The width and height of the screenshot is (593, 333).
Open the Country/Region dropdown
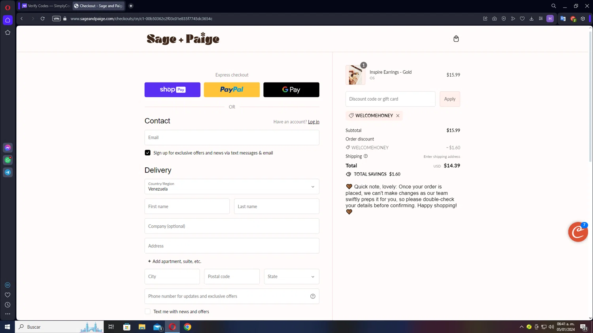point(232,187)
